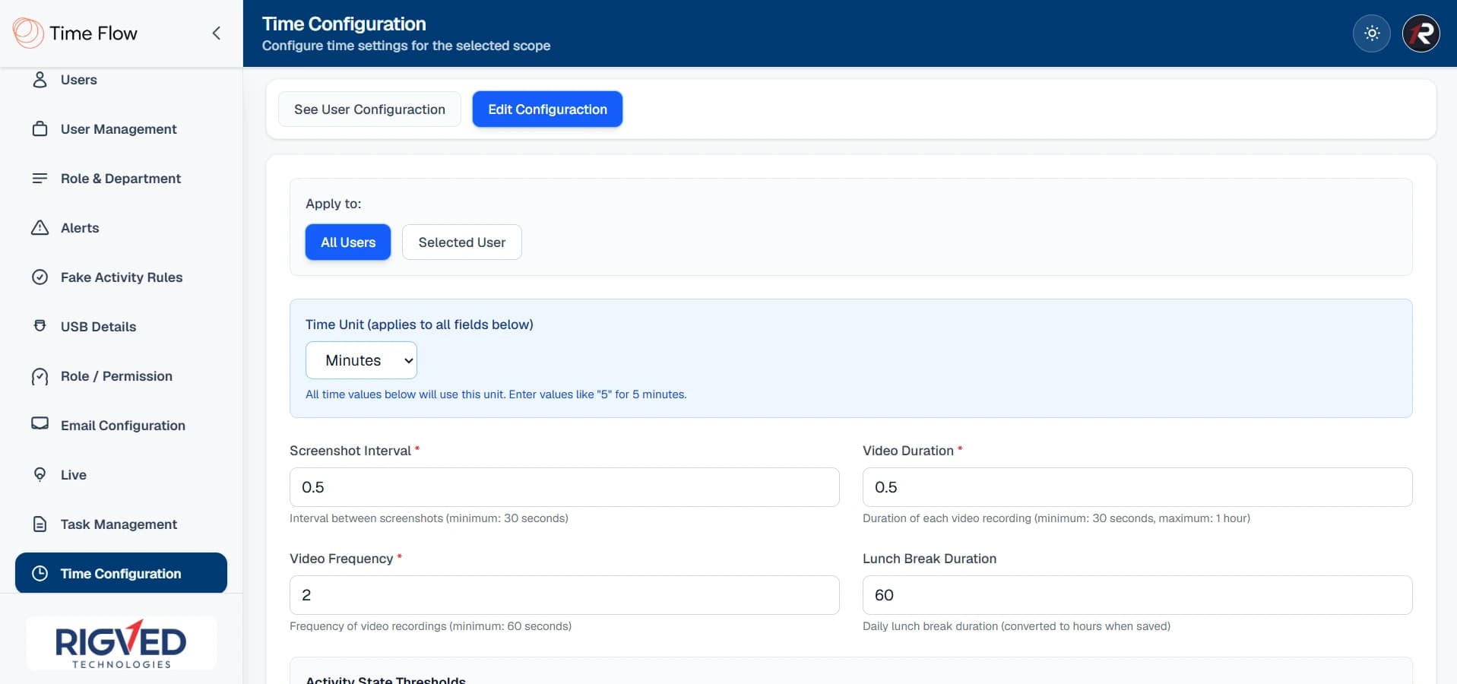Click the 'Interval between screenshots' help text
This screenshot has height=684, width=1457.
coord(429,518)
